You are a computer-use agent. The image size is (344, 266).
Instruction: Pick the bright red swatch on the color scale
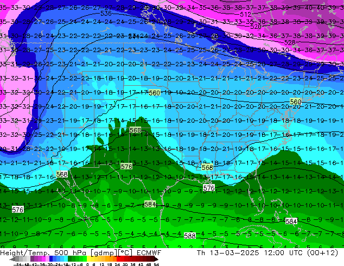[x=119, y=259]
